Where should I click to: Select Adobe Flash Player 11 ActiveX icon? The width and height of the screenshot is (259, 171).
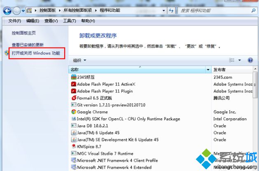pos(74,84)
